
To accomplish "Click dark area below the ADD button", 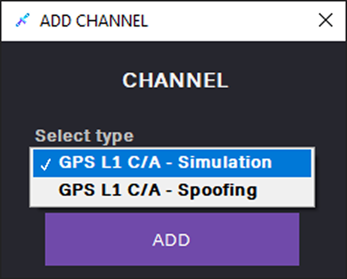I will 172,272.
